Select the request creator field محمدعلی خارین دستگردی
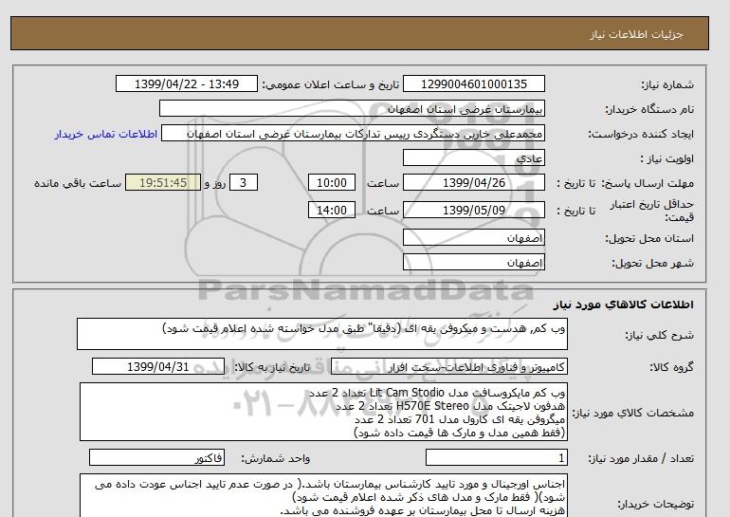730x517 pixels. click(x=353, y=134)
